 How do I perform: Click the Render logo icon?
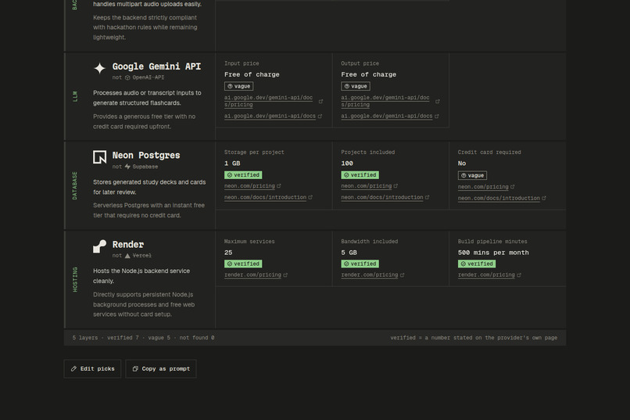(x=99, y=246)
